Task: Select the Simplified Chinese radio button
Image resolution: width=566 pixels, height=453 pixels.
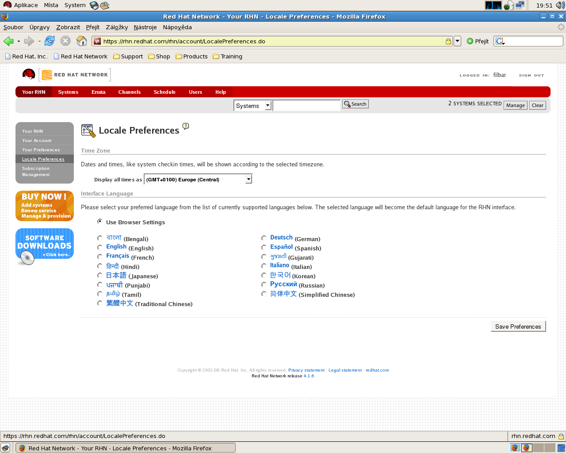Action: (x=264, y=294)
